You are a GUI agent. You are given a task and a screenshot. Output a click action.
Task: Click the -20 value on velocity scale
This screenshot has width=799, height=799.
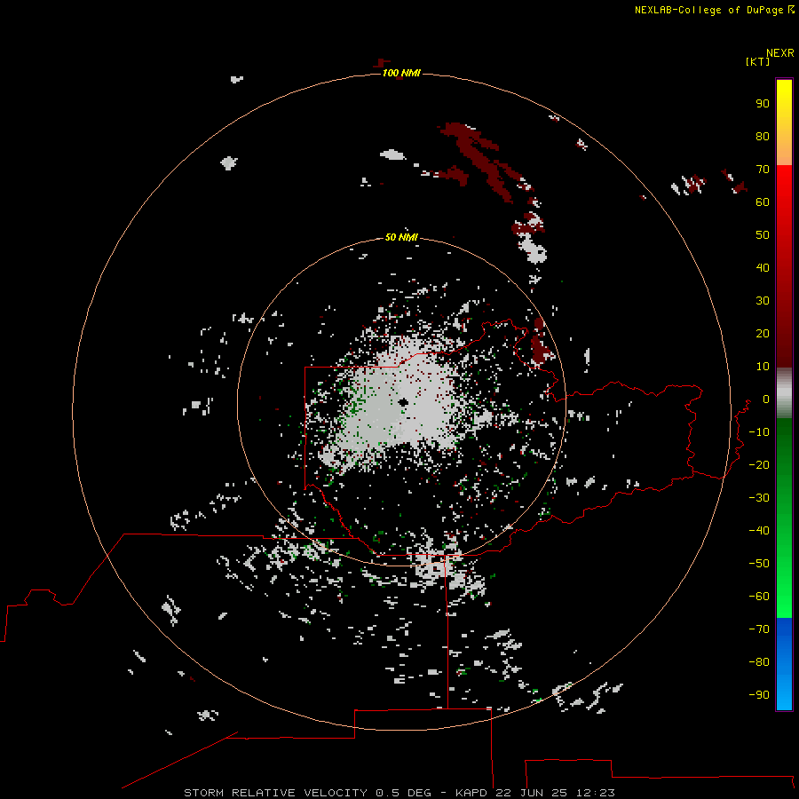pyautogui.click(x=759, y=464)
